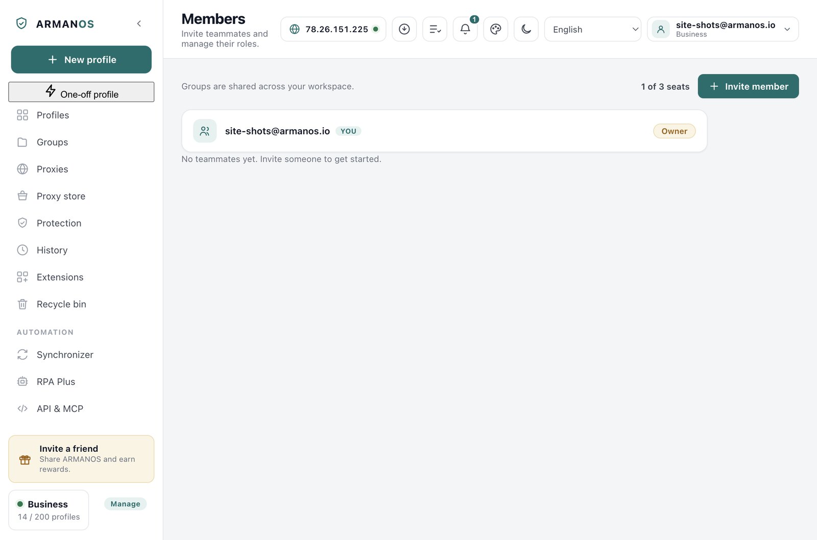The image size is (817, 540).
Task: Collapse the sidebar with the chevron
Action: [x=139, y=23]
